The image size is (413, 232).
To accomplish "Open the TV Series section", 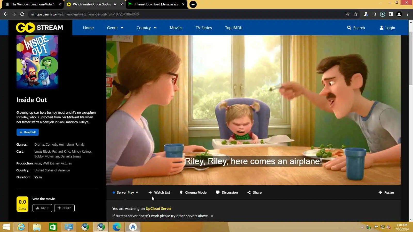I will tap(204, 28).
